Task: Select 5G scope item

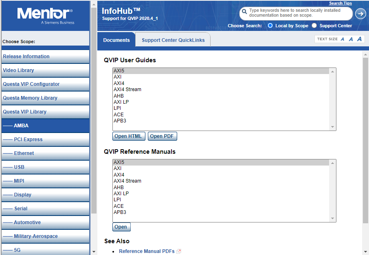Action: pyautogui.click(x=45, y=250)
